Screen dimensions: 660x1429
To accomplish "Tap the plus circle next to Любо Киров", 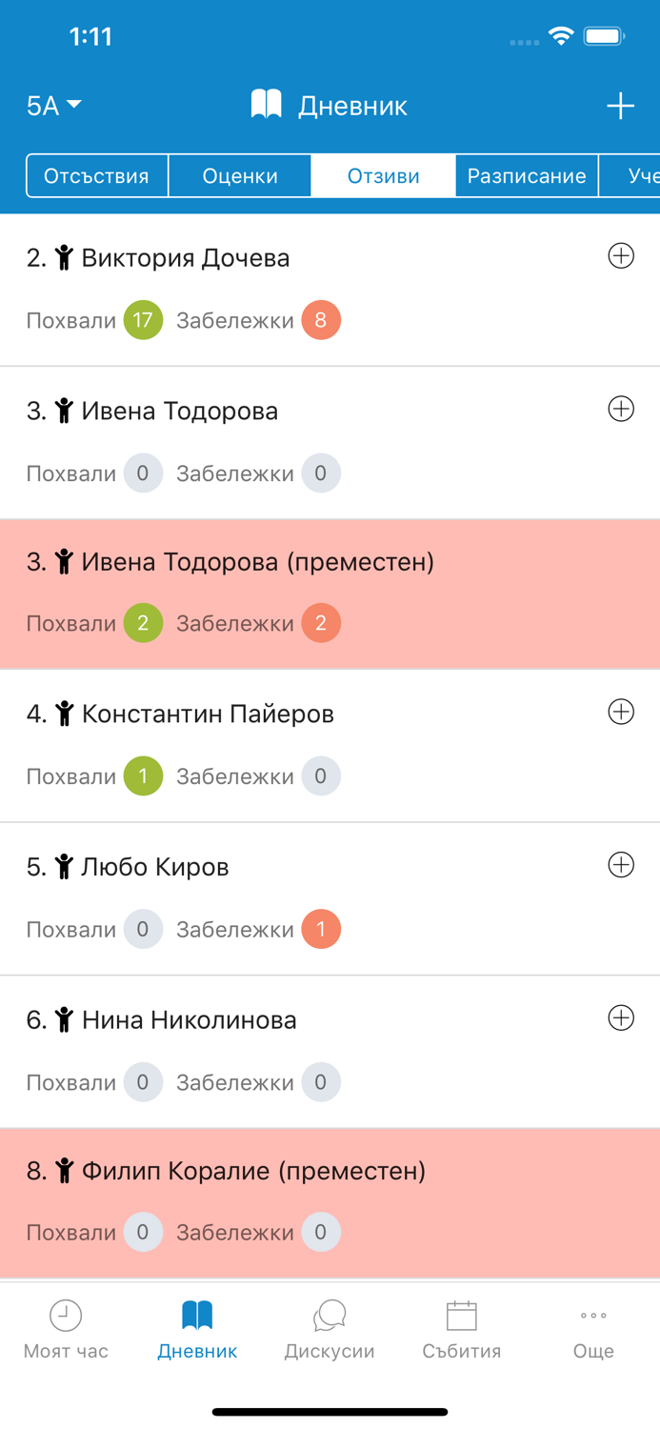I will 620,864.
